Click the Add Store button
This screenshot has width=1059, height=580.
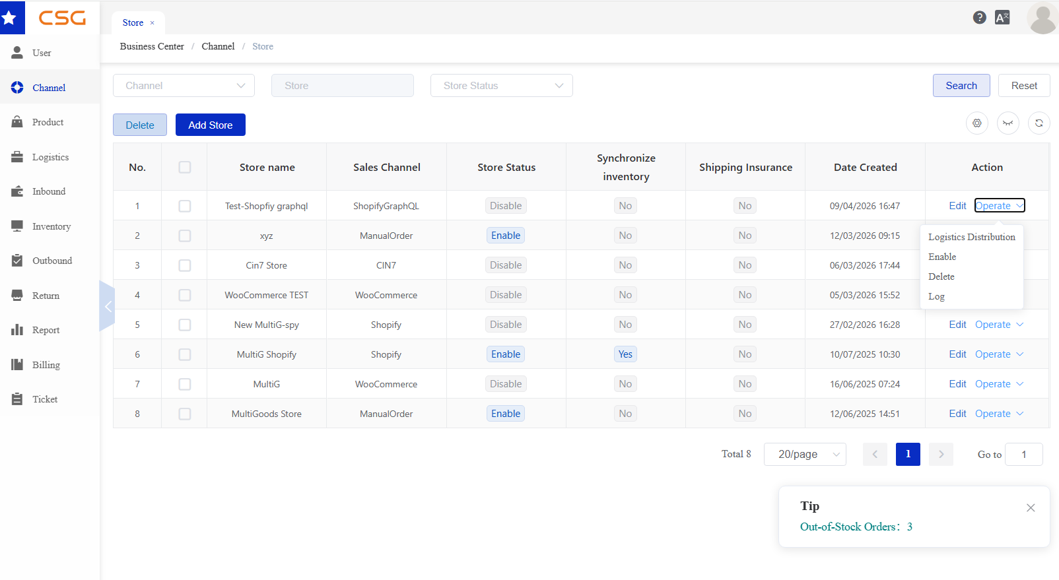(x=211, y=125)
